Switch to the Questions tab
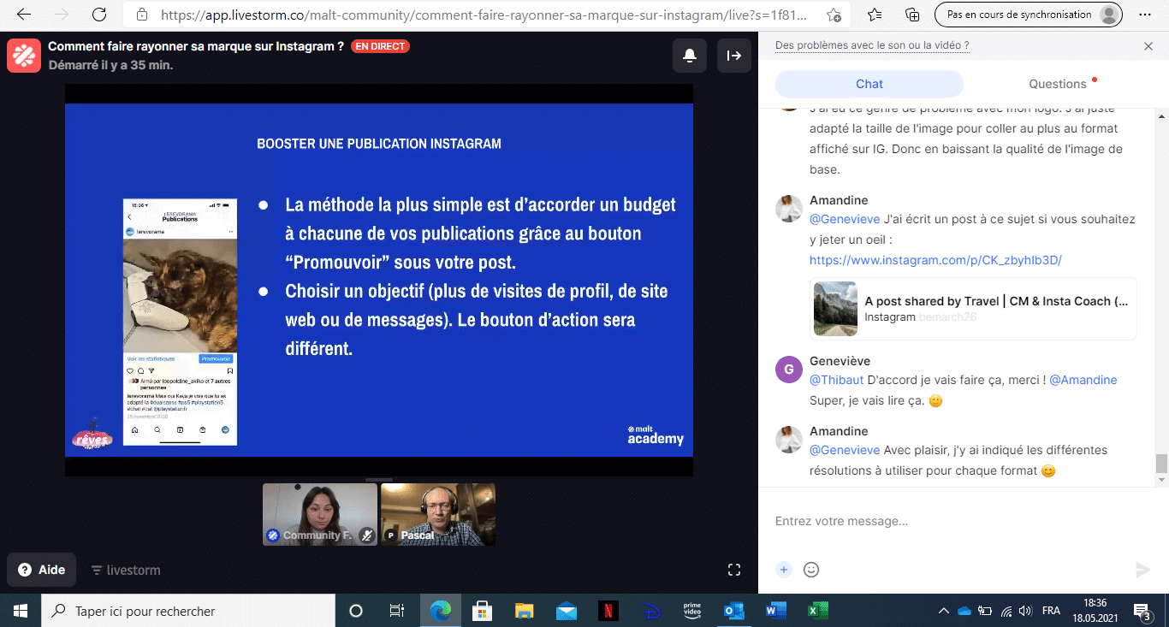 point(1057,84)
